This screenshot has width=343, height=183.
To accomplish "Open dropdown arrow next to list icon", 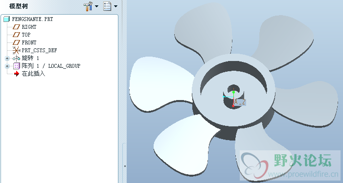I will click(115, 6).
